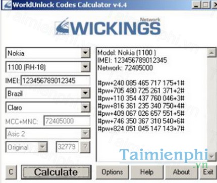Open the Nokia brand dropdown
The height and width of the screenshot is (183, 217).
(85, 53)
